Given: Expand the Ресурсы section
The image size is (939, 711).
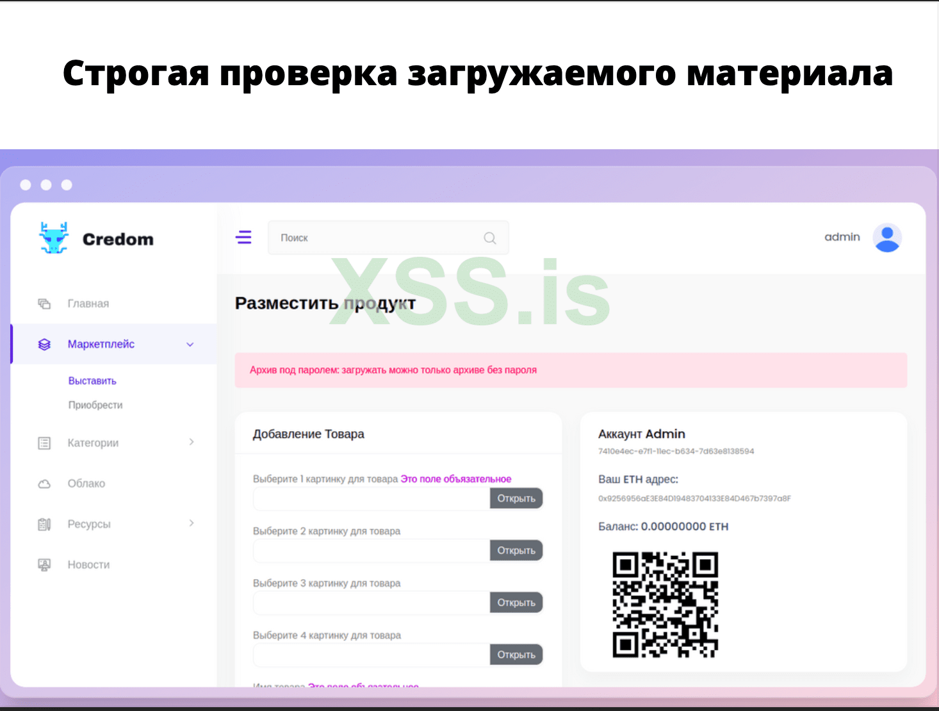Looking at the screenshot, I should (192, 523).
